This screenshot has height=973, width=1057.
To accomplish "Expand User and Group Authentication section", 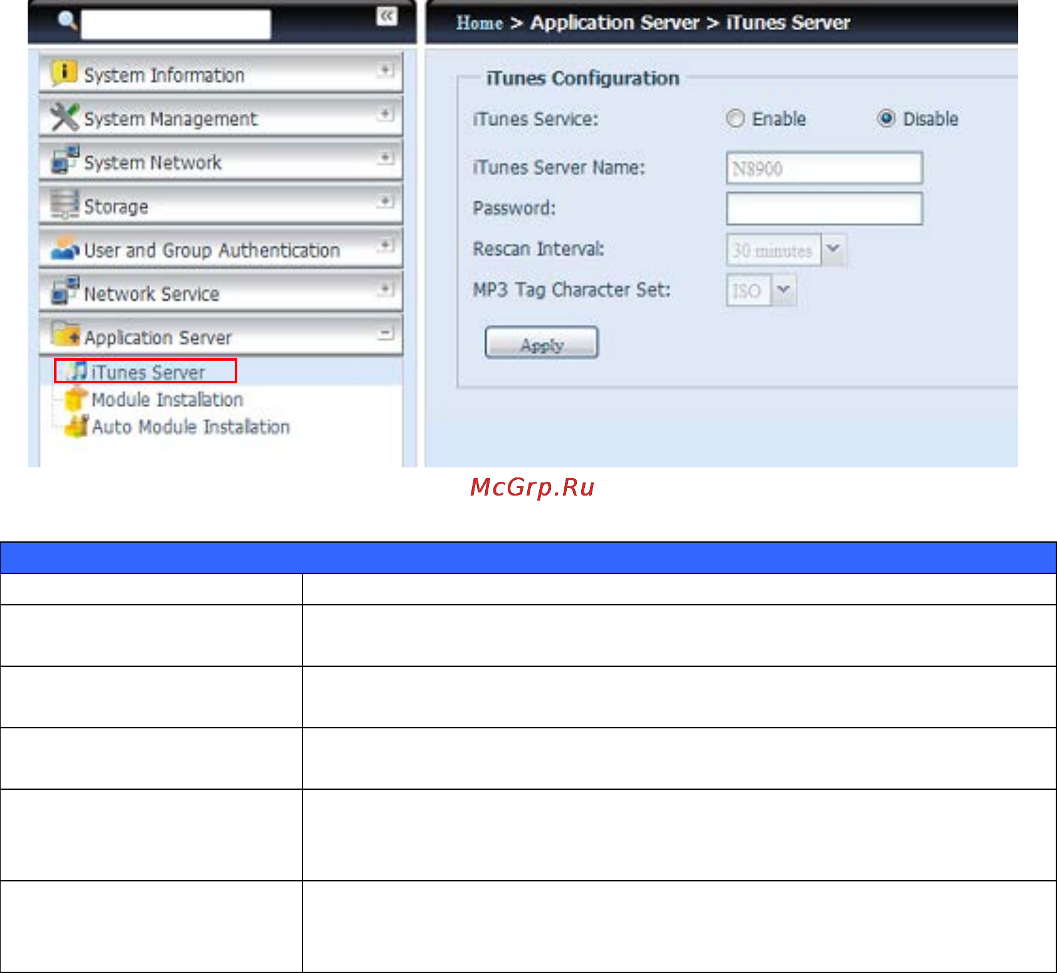I will [385, 245].
